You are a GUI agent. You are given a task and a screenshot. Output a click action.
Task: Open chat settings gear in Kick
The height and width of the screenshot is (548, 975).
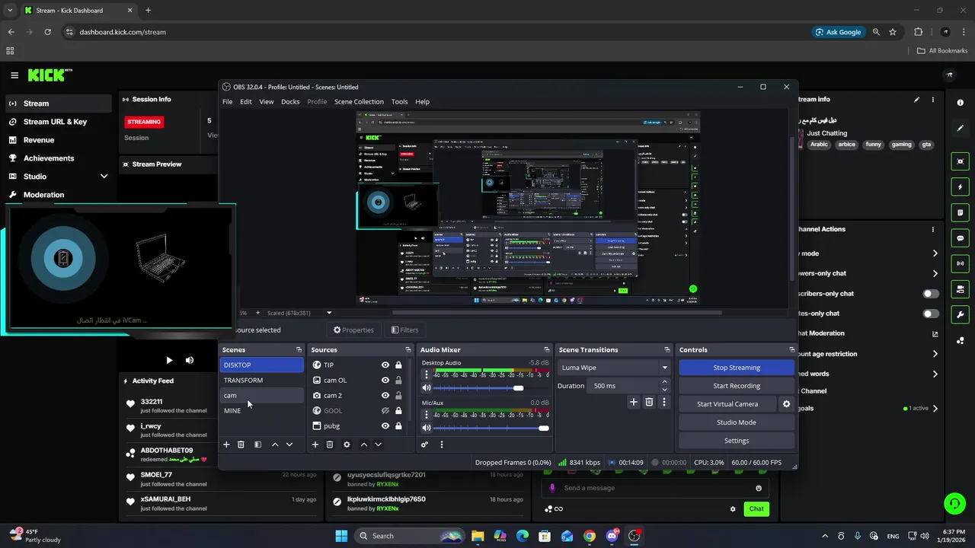(733, 509)
